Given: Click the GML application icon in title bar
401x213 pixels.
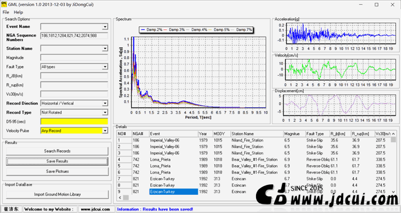Looking at the screenshot, I should coord(4,5).
